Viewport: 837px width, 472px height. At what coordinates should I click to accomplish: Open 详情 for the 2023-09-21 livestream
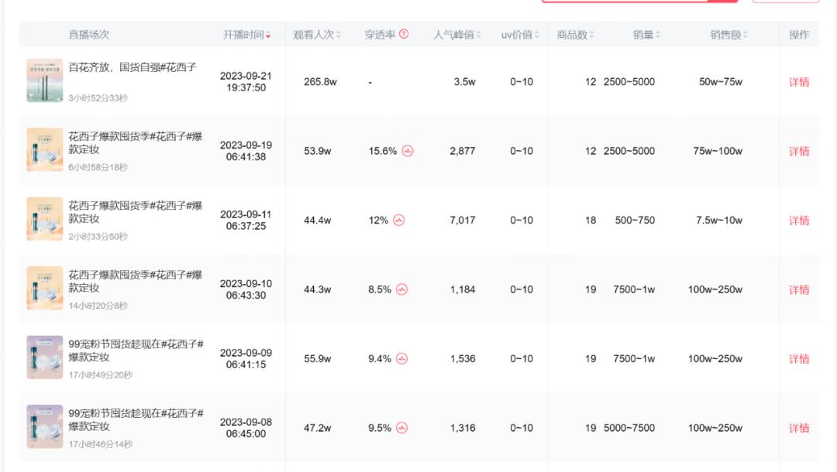[799, 82]
